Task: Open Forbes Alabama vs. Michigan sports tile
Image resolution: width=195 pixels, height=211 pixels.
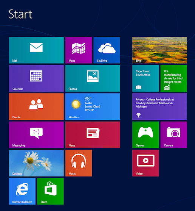Action: point(159,106)
